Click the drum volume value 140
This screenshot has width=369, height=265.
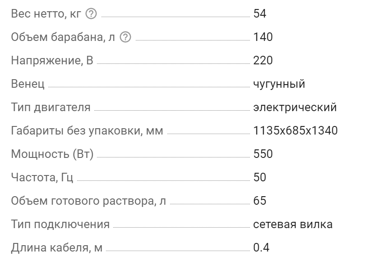263,37
